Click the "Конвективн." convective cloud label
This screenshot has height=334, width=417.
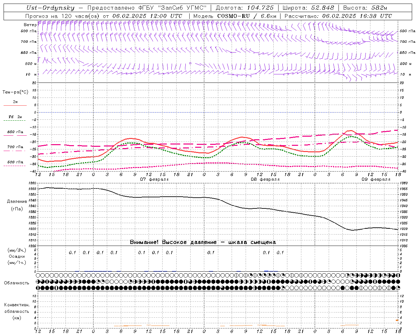coord(17,305)
